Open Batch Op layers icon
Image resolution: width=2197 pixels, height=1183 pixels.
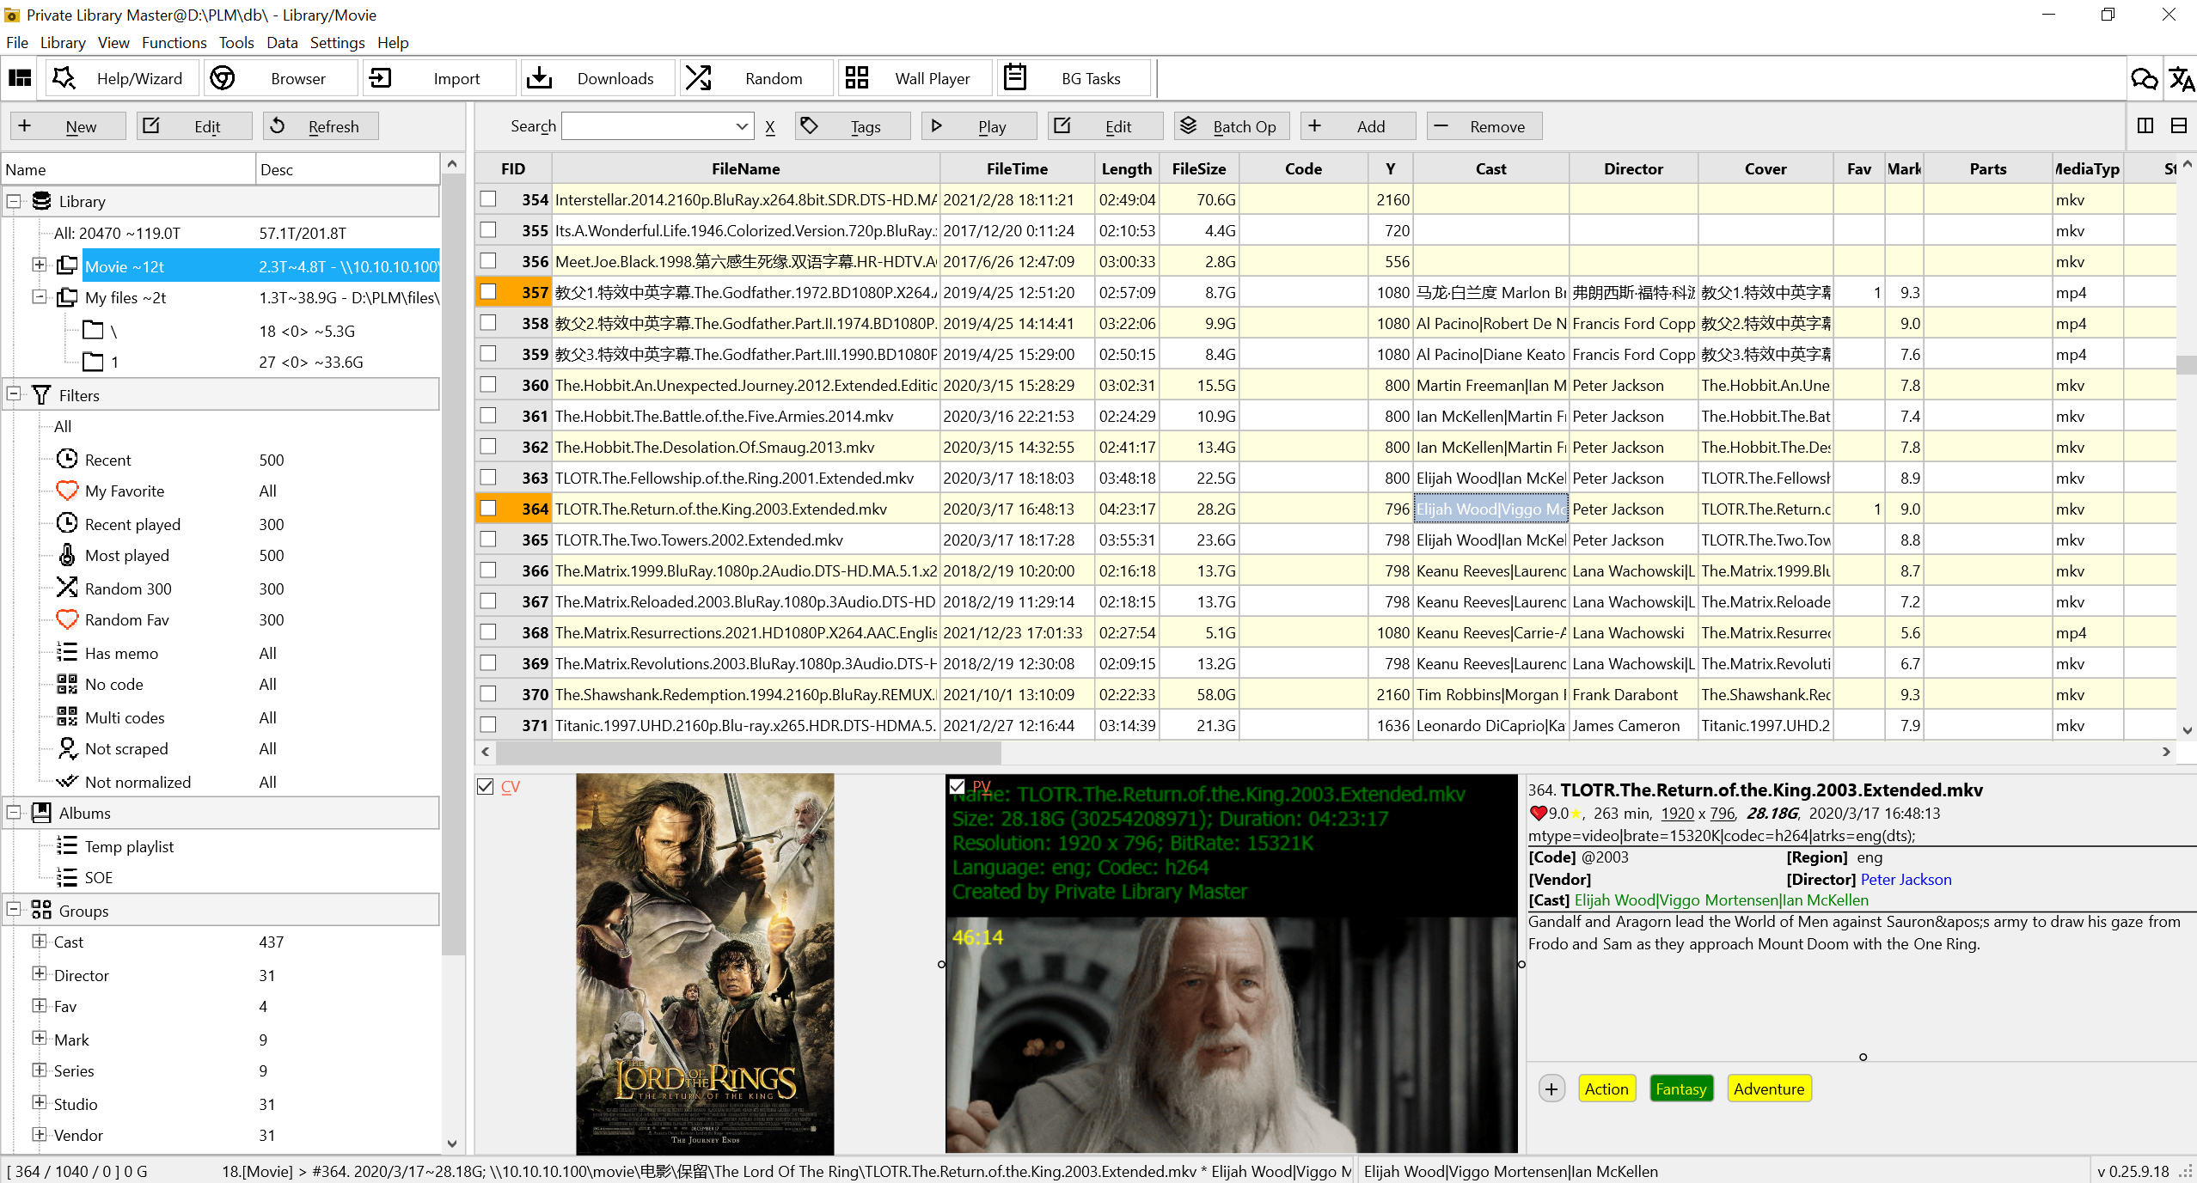click(1188, 126)
